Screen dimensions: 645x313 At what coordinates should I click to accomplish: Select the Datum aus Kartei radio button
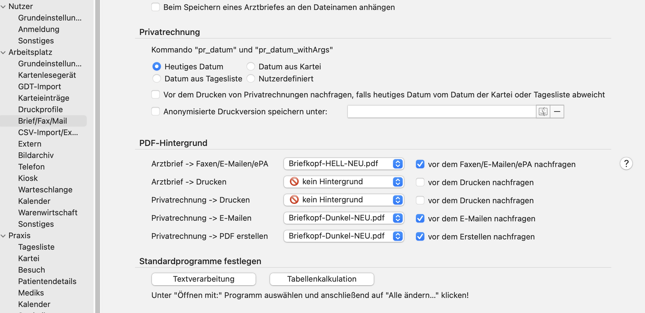(x=251, y=66)
